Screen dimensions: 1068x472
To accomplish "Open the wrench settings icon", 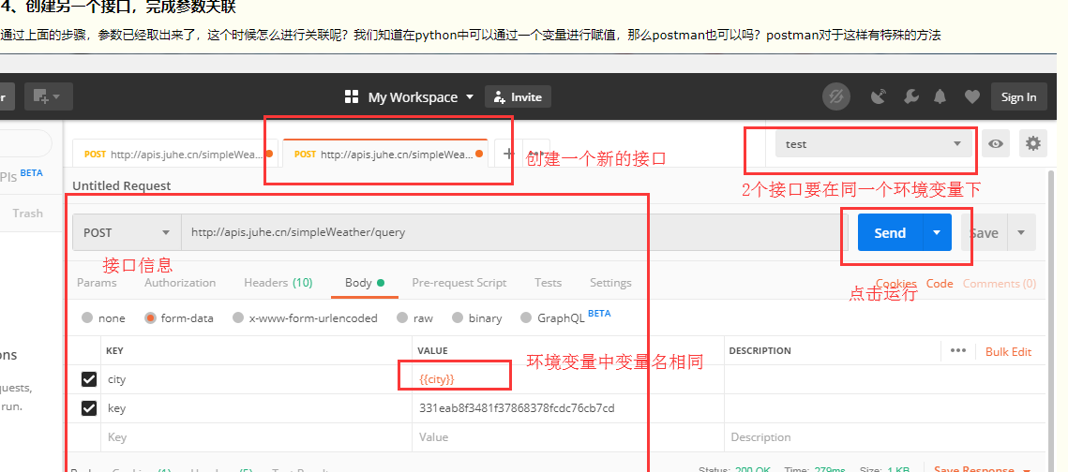I will click(x=910, y=96).
